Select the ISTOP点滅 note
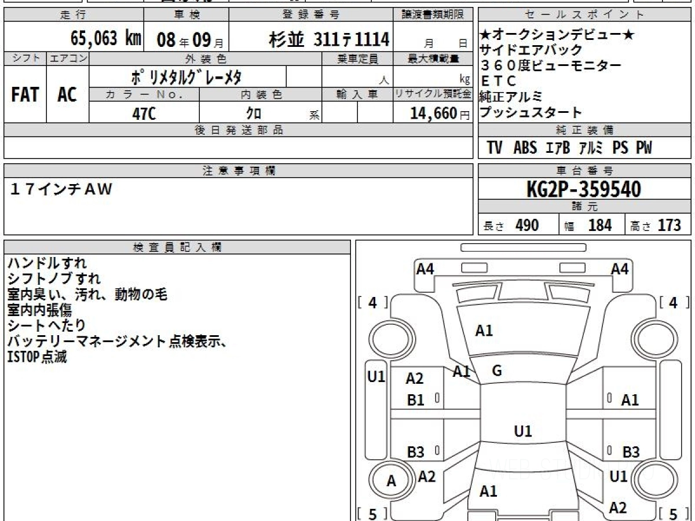695x521 pixels. [x=37, y=357]
